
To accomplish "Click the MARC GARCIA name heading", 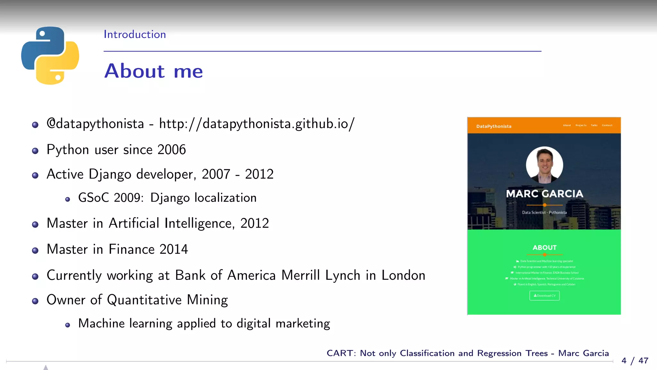I will tap(544, 194).
